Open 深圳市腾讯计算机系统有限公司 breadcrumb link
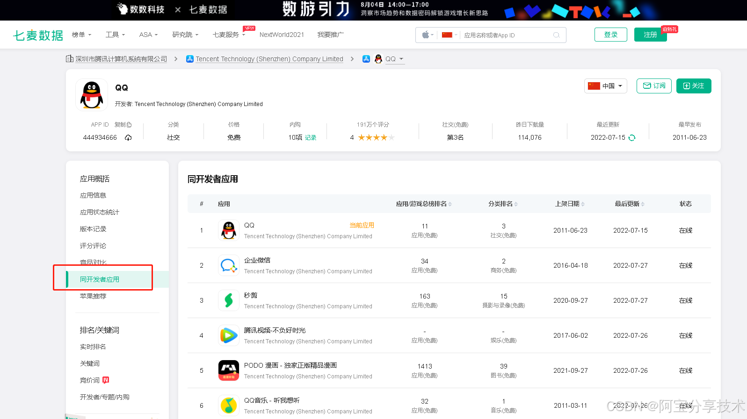 (121, 59)
